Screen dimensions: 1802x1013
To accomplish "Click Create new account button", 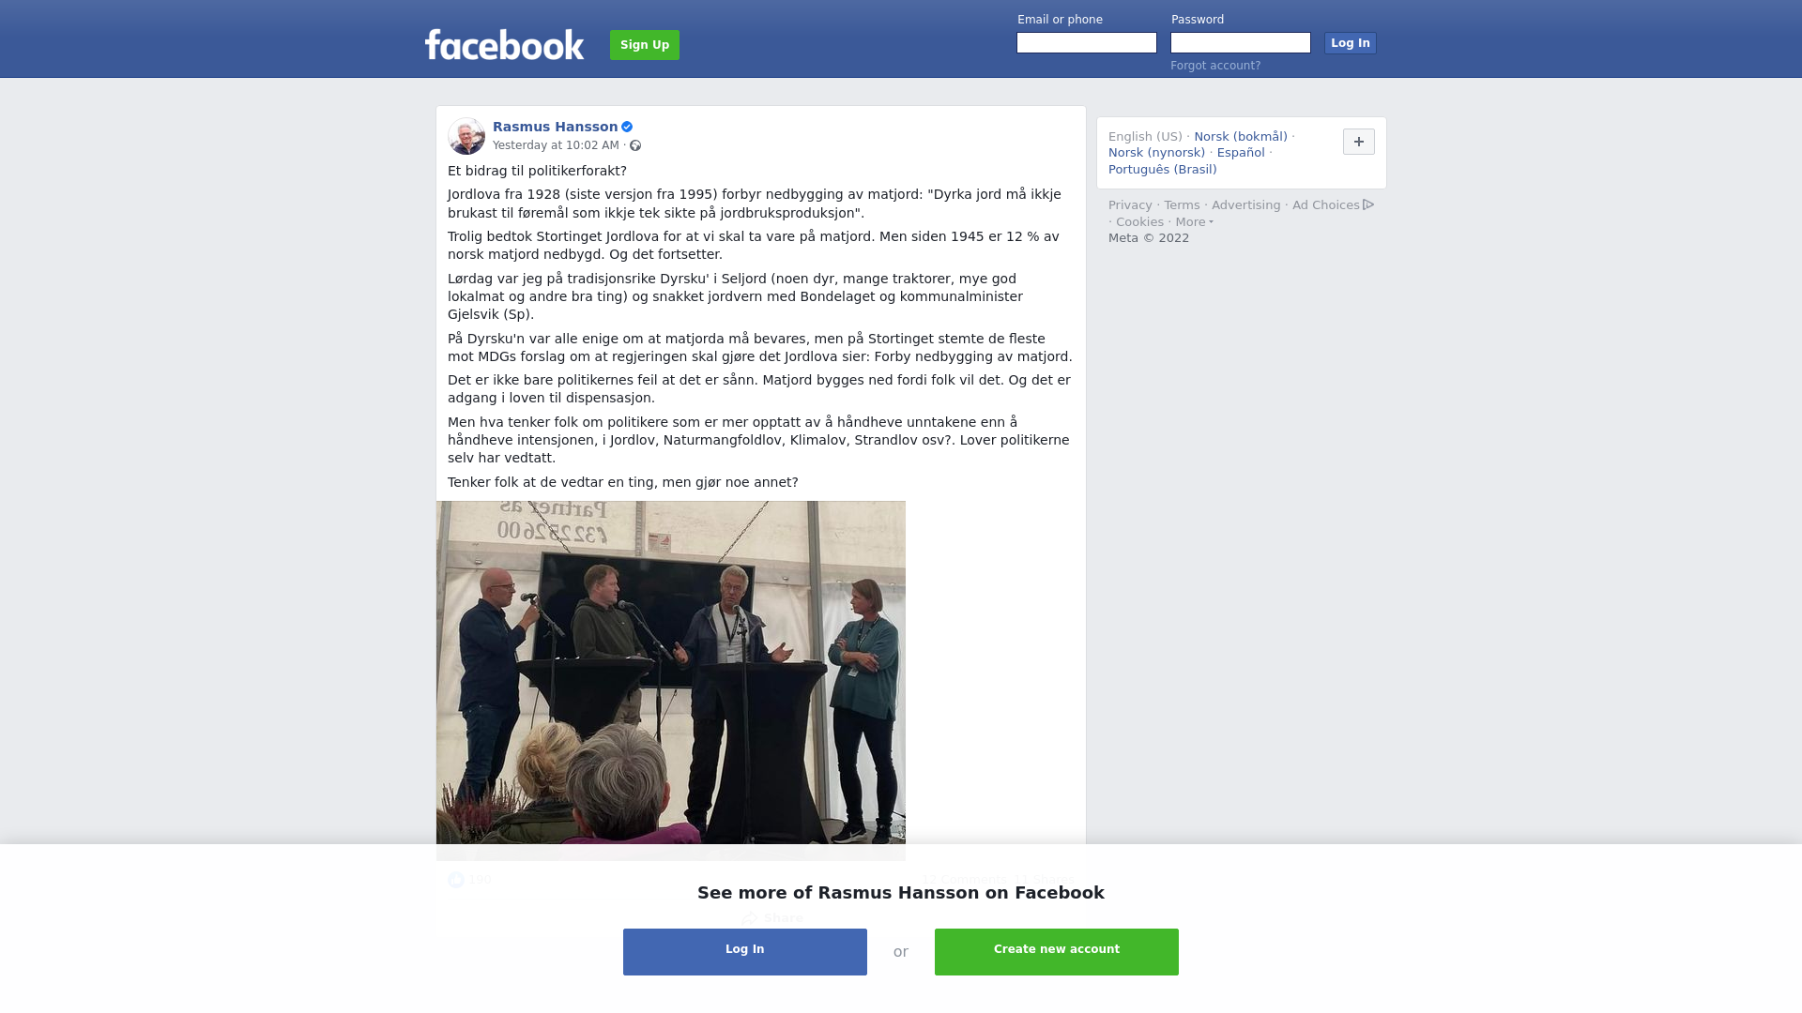I will (x=1057, y=951).
